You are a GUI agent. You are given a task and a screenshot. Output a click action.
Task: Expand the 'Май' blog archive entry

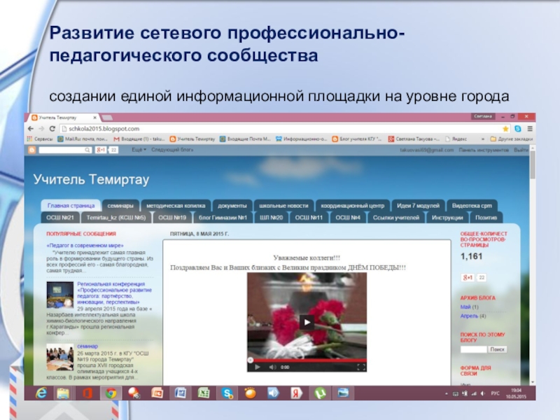(465, 307)
